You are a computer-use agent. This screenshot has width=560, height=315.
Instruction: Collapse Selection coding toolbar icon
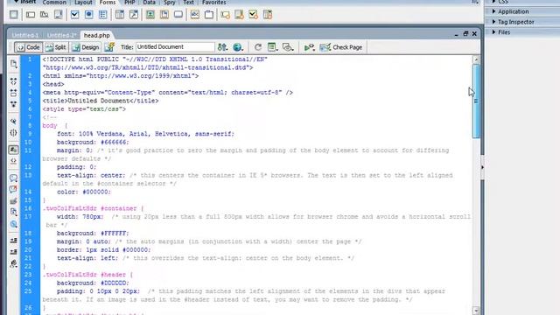(x=14, y=93)
